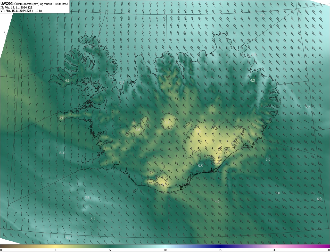Select the VT: Fös. 15.11.2024 22Z line
This screenshot has width=330, height=252.
click(21, 11)
